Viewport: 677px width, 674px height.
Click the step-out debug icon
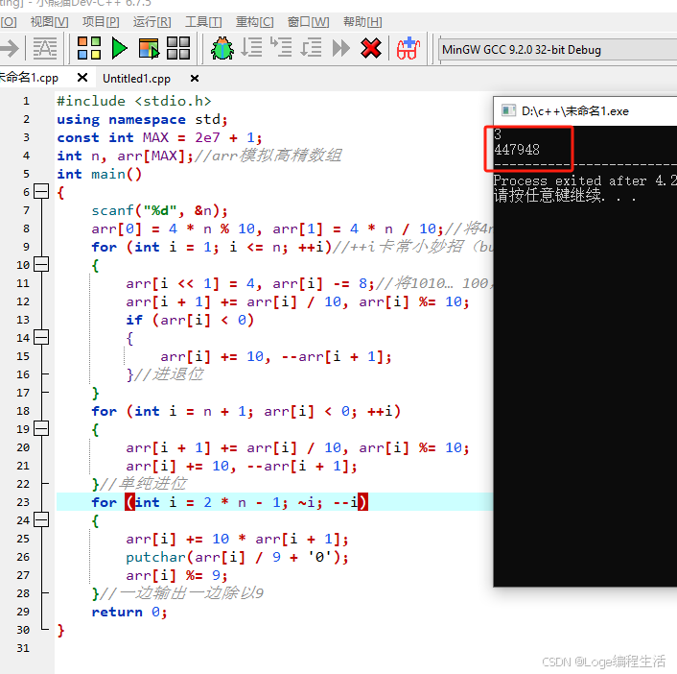point(311,48)
